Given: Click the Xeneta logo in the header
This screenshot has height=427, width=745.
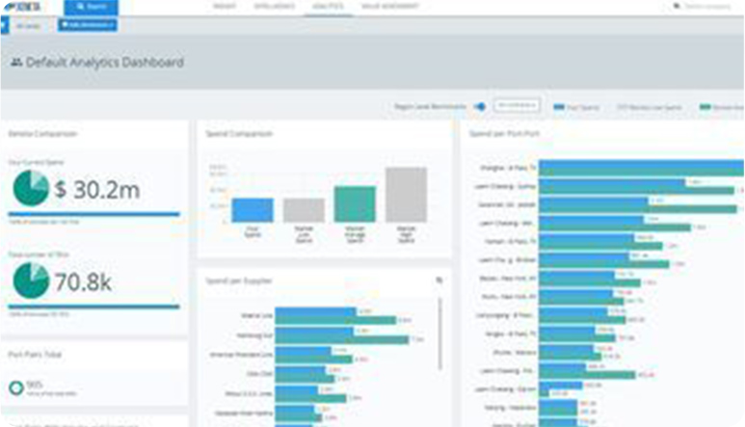Looking at the screenshot, I should click(x=23, y=6).
